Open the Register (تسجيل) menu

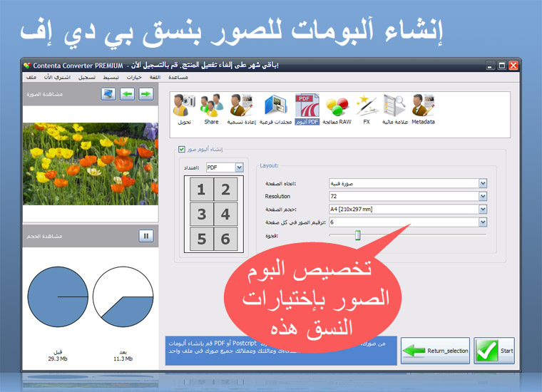[87, 78]
